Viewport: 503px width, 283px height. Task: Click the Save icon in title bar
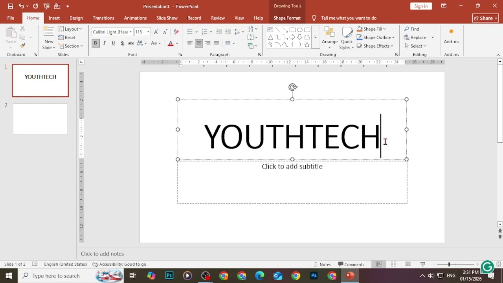click(x=11, y=6)
